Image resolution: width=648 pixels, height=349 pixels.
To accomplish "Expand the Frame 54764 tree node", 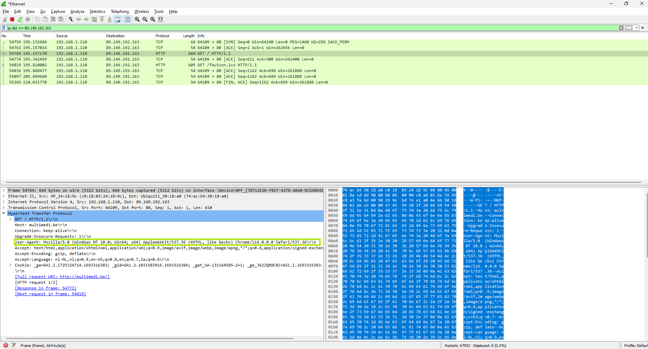I will 4,190.
